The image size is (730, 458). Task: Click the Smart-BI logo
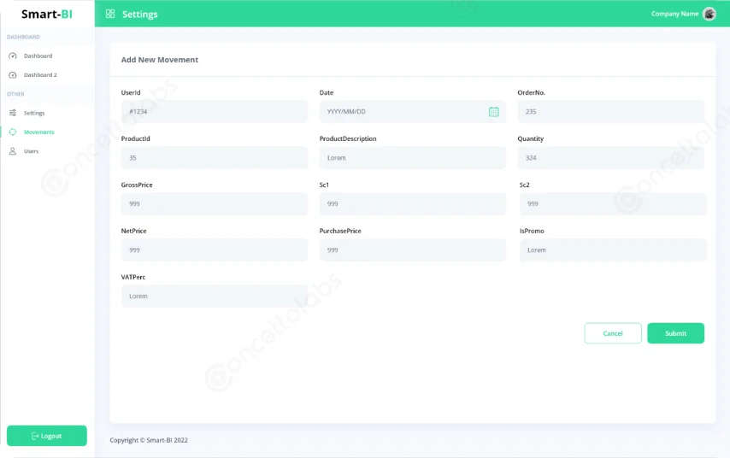click(46, 14)
